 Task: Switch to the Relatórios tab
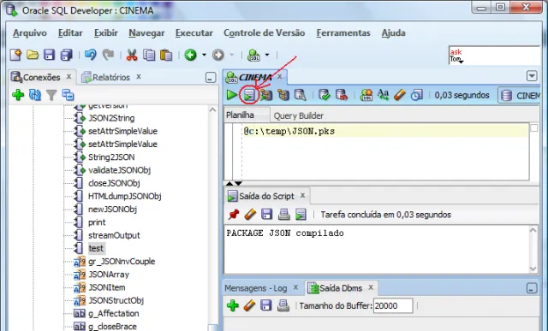[110, 77]
